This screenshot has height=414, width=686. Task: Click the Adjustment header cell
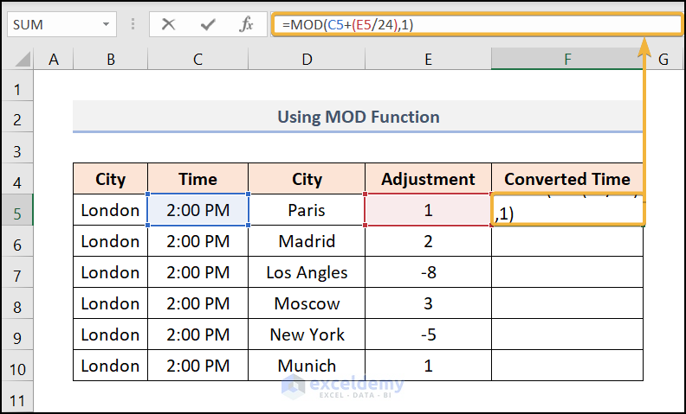coord(428,179)
